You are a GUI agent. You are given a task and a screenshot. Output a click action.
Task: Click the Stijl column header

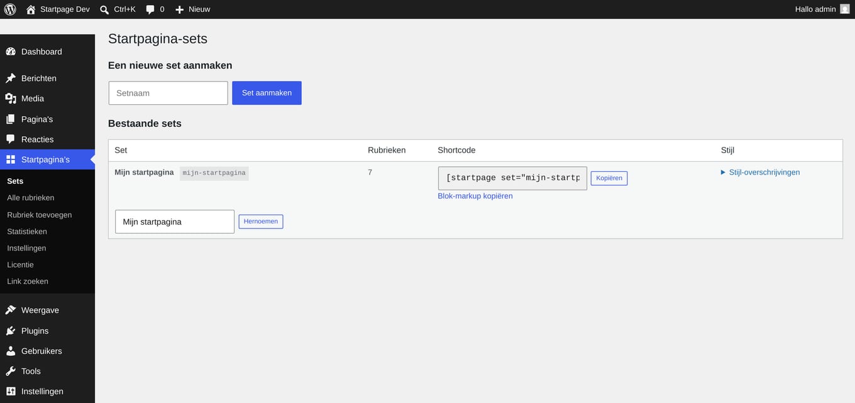[x=727, y=150]
